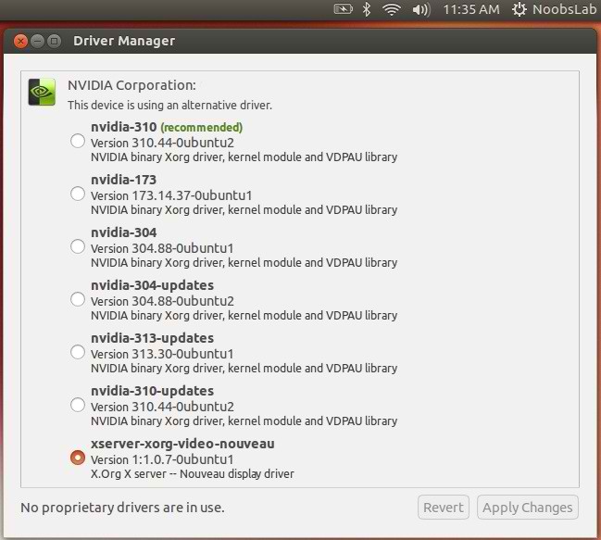Click the nvidia-313-updates name label
The width and height of the screenshot is (601, 540).
click(x=152, y=338)
